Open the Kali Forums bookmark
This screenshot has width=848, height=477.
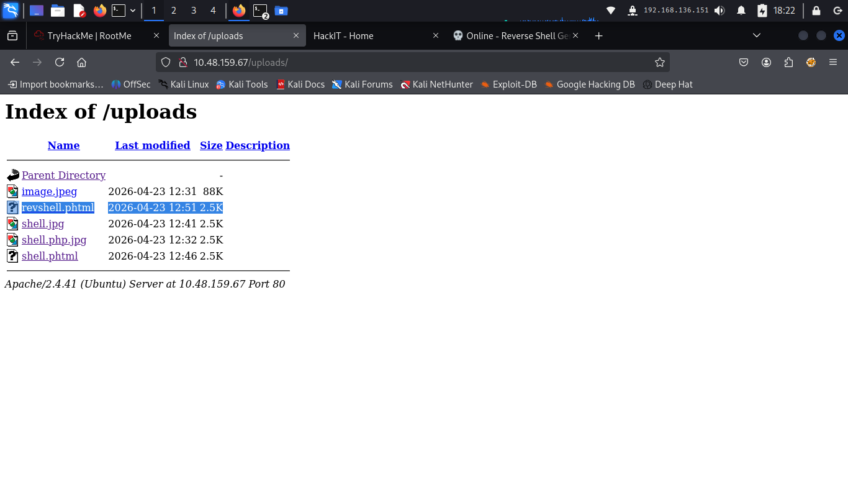pyautogui.click(x=363, y=84)
